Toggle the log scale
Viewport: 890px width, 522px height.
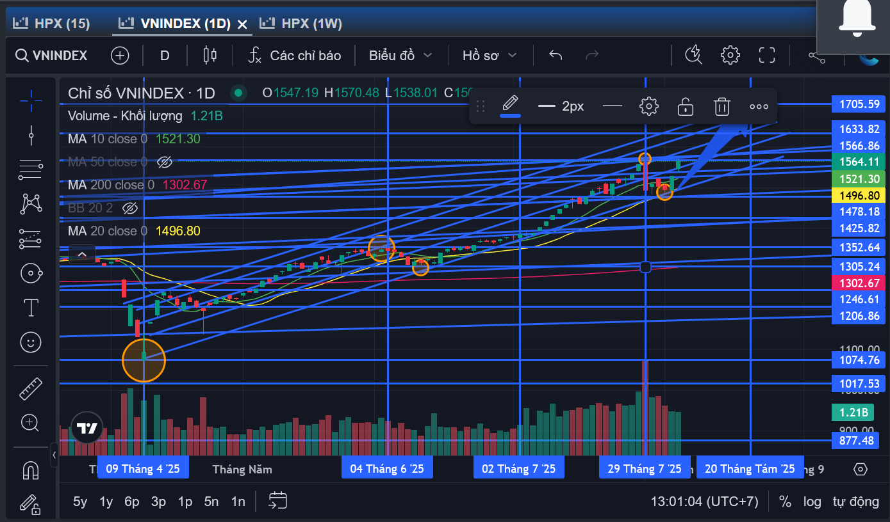[812, 502]
